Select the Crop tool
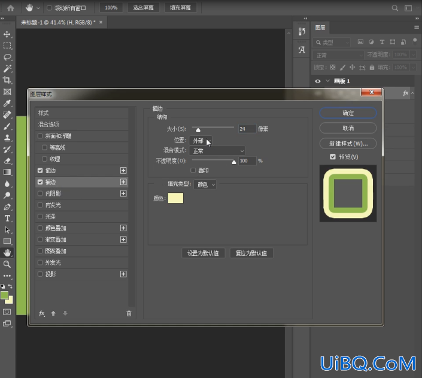422x378 pixels. 7,80
